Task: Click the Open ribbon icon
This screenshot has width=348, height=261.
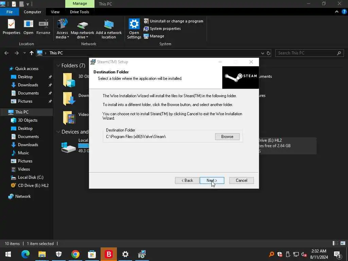Action: point(29,27)
